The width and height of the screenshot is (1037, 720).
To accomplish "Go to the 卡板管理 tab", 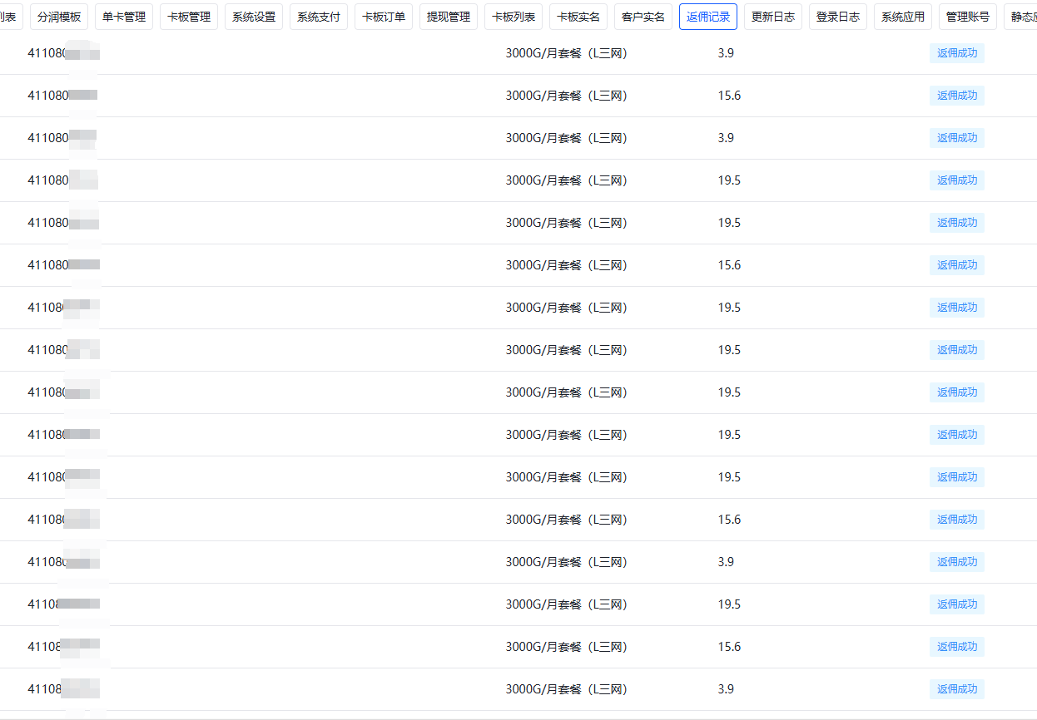I will click(x=189, y=17).
